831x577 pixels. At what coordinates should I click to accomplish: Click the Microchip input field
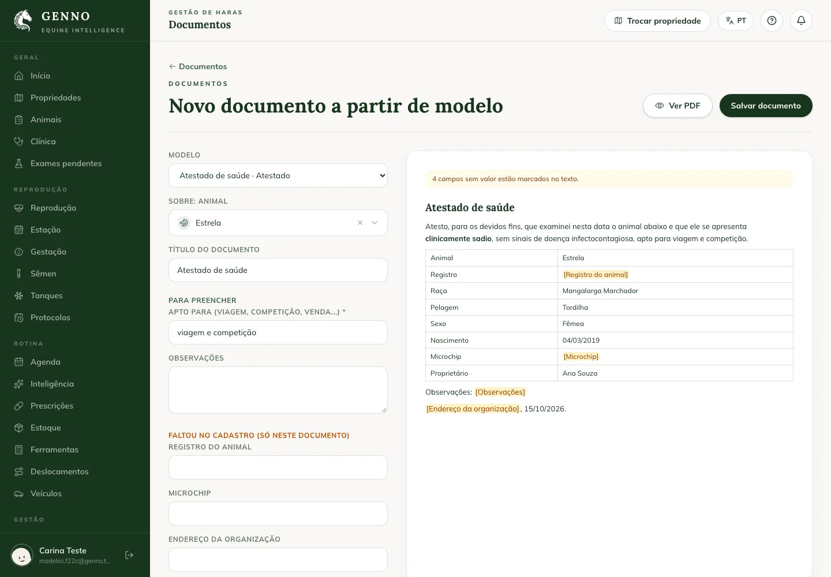coord(278,514)
